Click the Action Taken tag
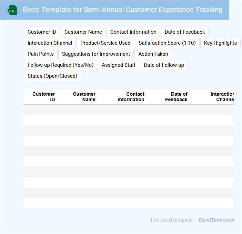This screenshot has width=242, height=234. click(x=153, y=54)
